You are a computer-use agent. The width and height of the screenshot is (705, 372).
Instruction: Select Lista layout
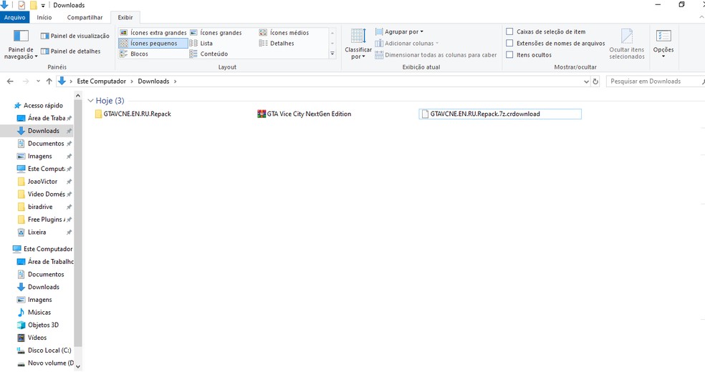pos(201,43)
